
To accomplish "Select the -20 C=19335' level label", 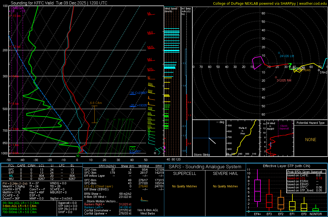I will (x=138, y=105).
